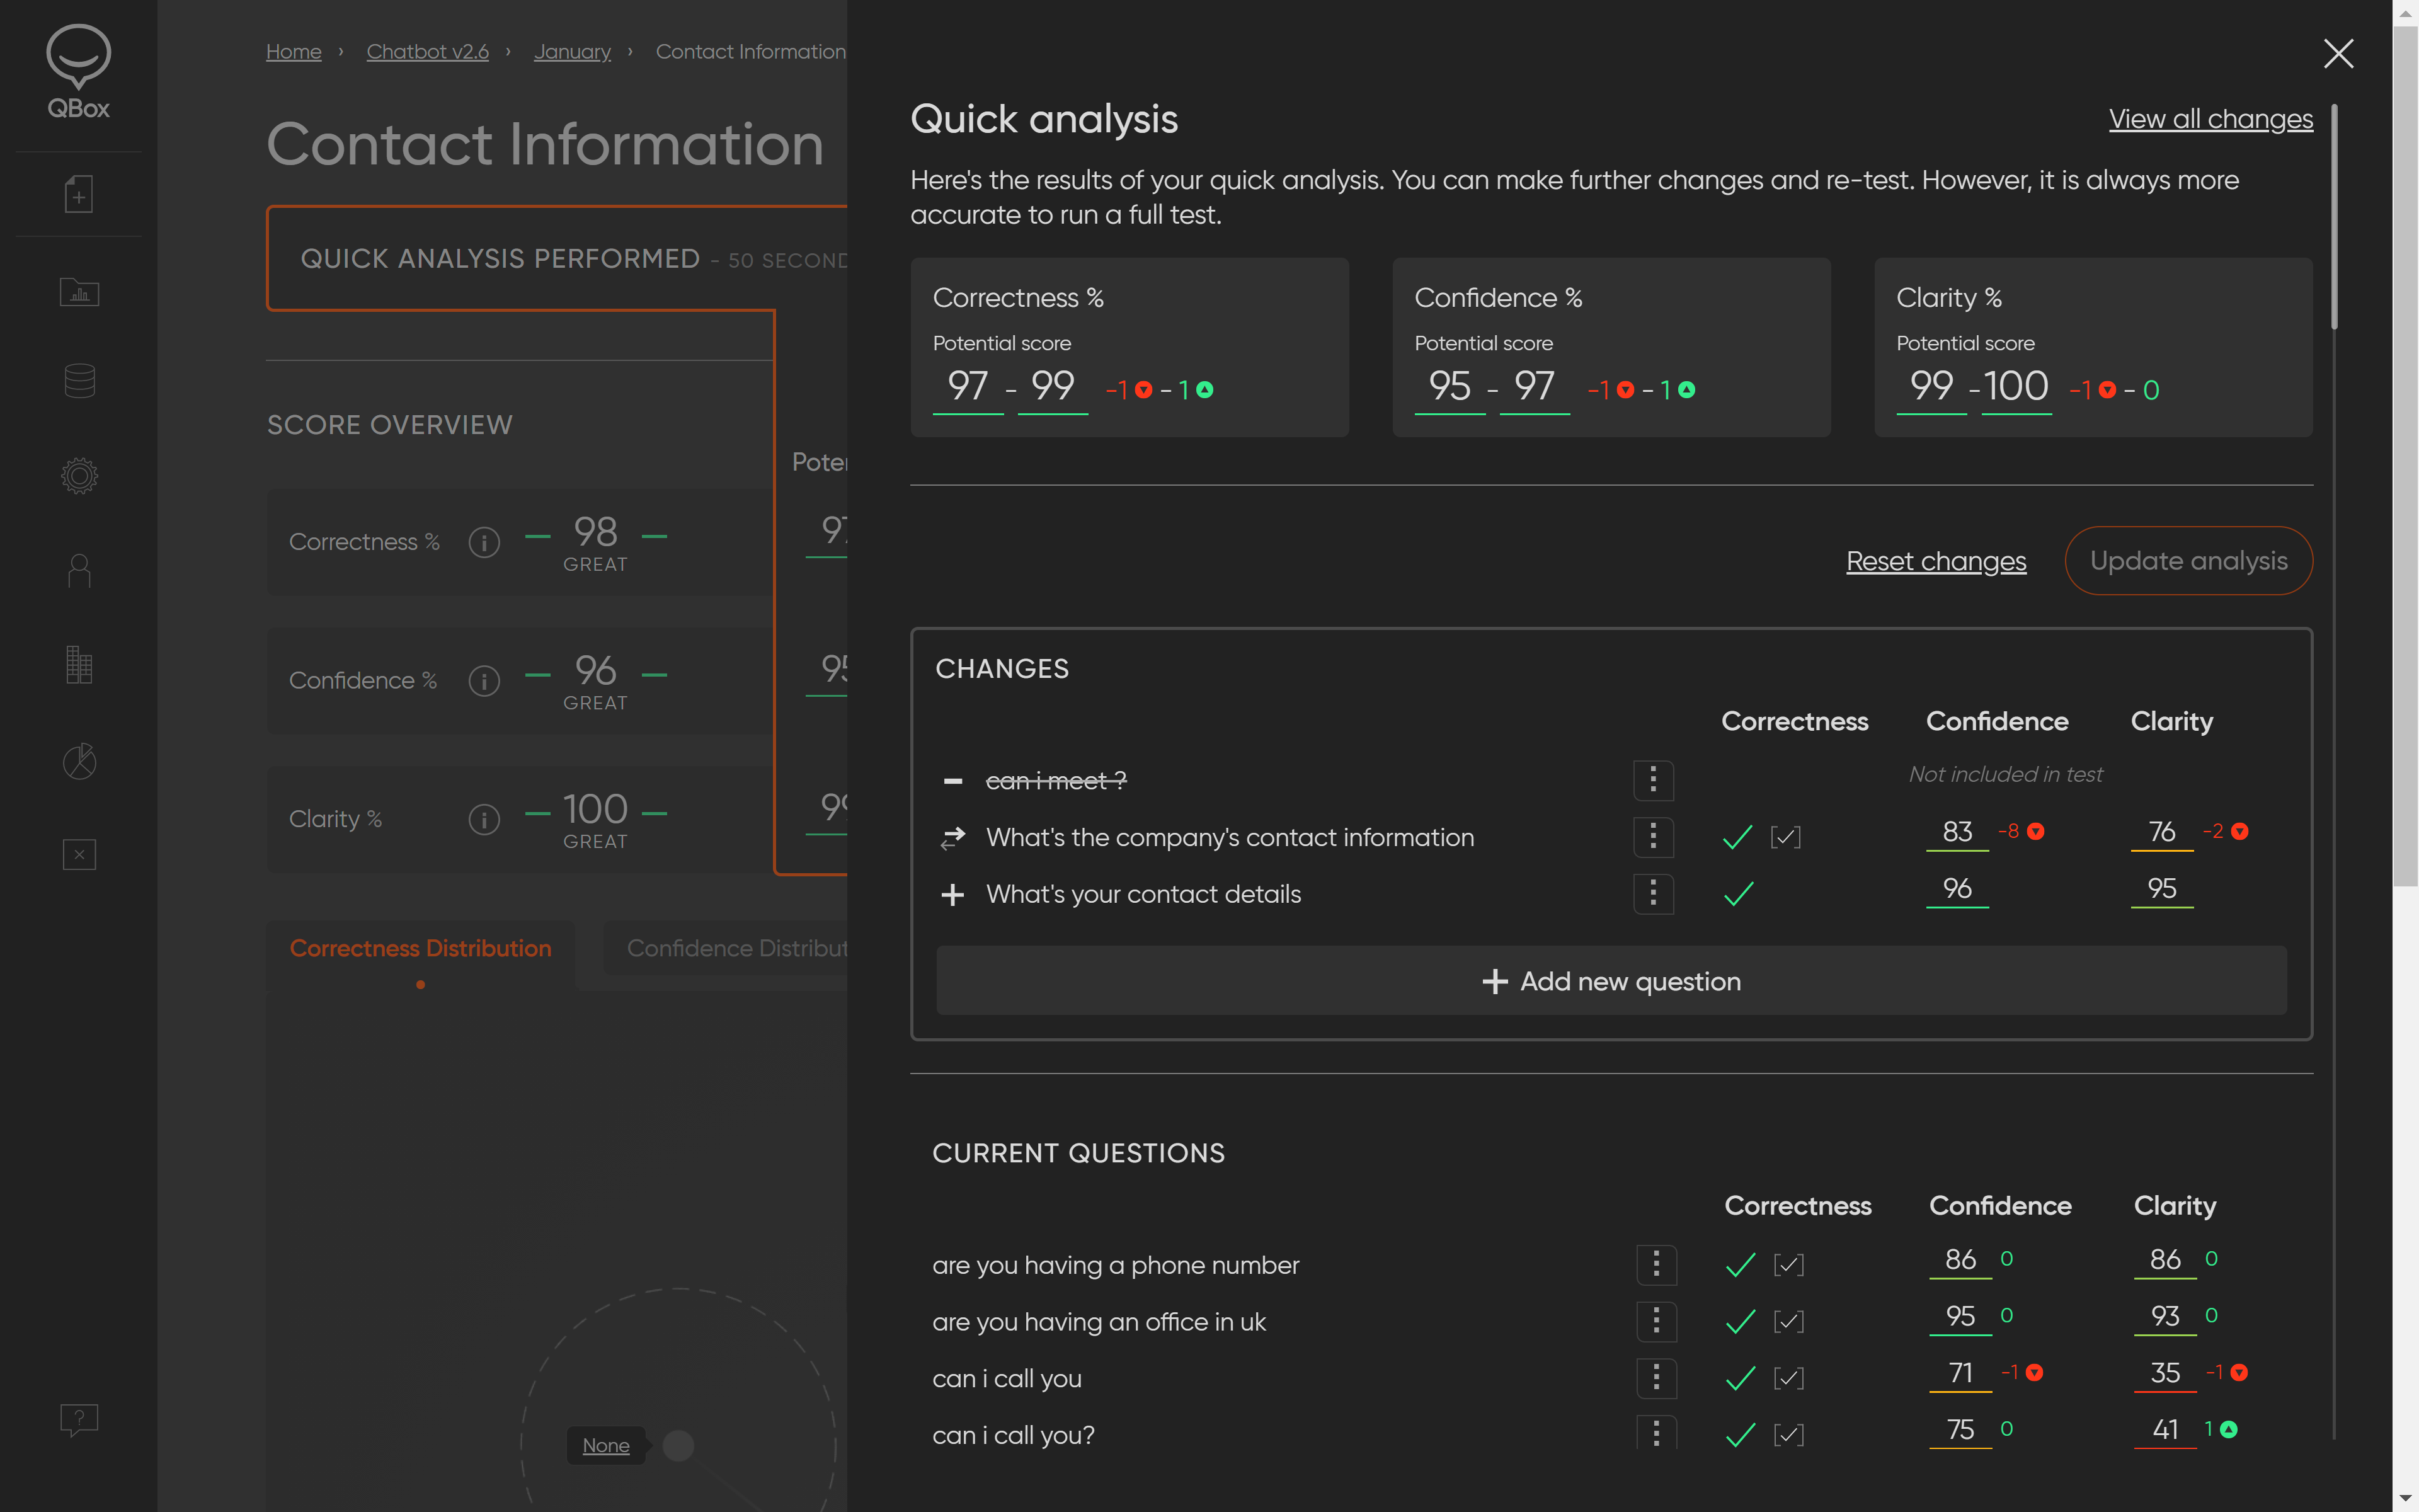Click View all changes link
Image resolution: width=2419 pixels, height=1512 pixels.
[x=2211, y=119]
